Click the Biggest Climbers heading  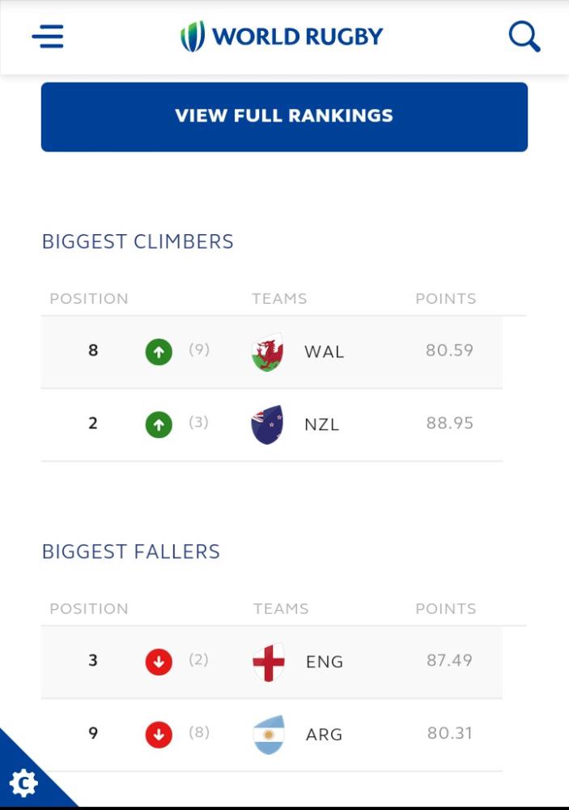(x=138, y=241)
